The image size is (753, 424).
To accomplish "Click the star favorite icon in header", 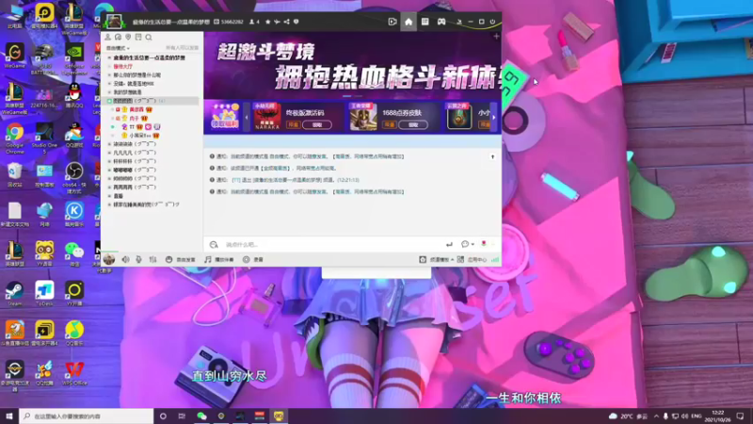I will [x=268, y=22].
